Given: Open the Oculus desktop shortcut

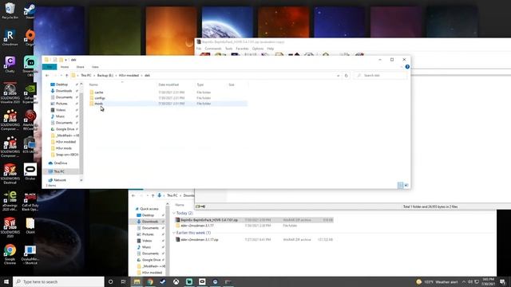Looking at the screenshot, I should tap(30, 171).
